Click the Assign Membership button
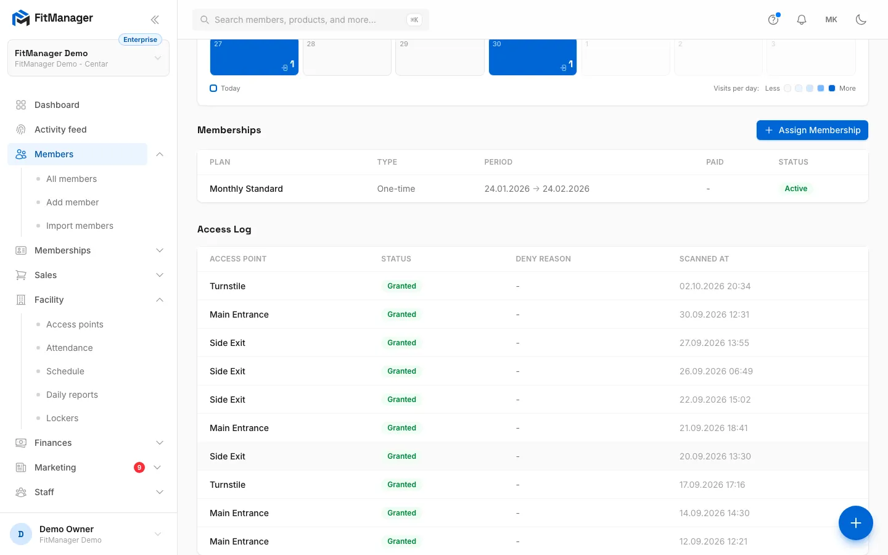Viewport: 888px width, 555px height. pos(812,130)
